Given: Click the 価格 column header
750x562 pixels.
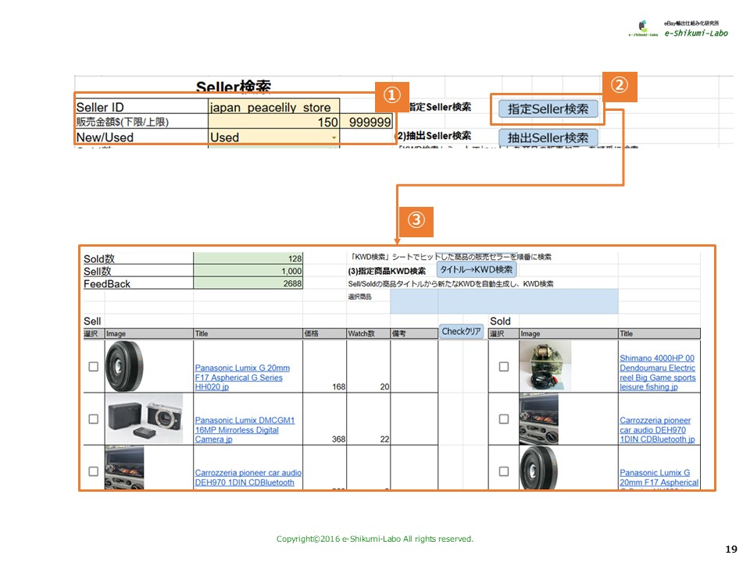Looking at the screenshot, I should [x=324, y=333].
